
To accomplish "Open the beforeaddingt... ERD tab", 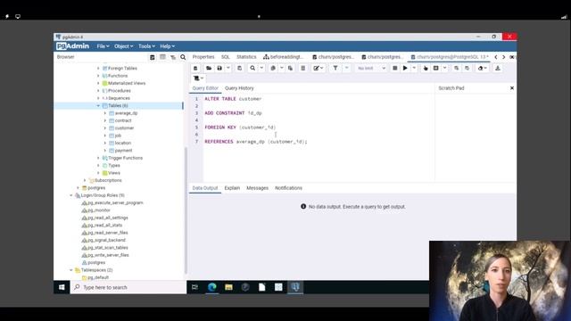I will click(284, 57).
